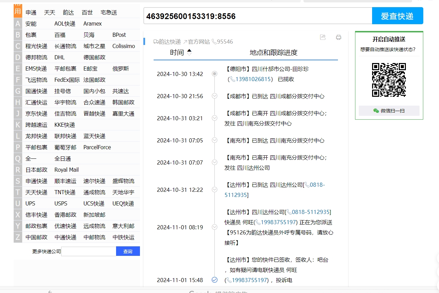Viewport: 439px width, 293px height.
Task: Select 申通 from common couriers
Action: tap(31, 12)
